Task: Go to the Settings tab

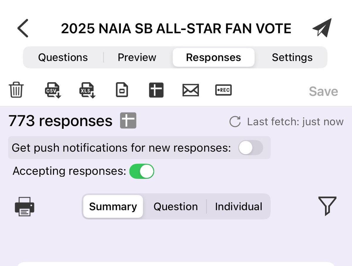Action: point(292,57)
